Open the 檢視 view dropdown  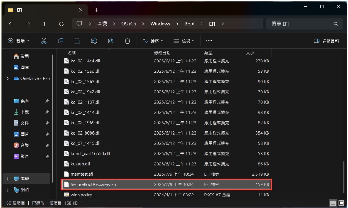click(x=184, y=41)
